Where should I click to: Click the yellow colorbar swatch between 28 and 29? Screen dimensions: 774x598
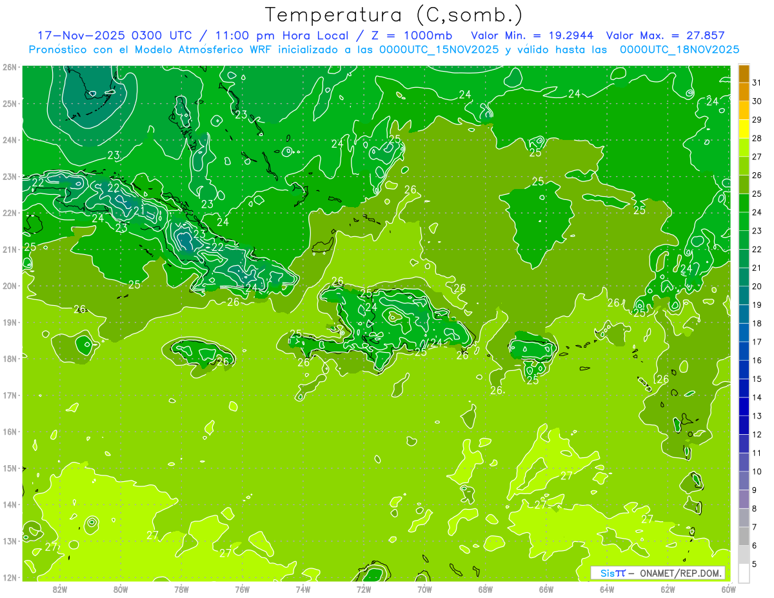[x=744, y=129]
